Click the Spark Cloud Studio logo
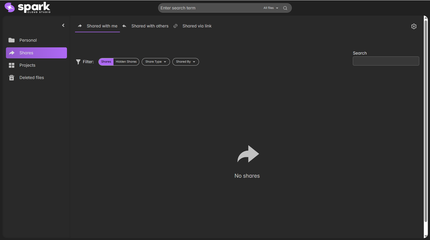 [27, 8]
